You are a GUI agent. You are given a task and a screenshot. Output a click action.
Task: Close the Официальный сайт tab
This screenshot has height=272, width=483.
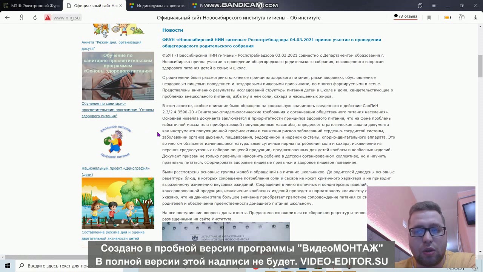pos(121,6)
